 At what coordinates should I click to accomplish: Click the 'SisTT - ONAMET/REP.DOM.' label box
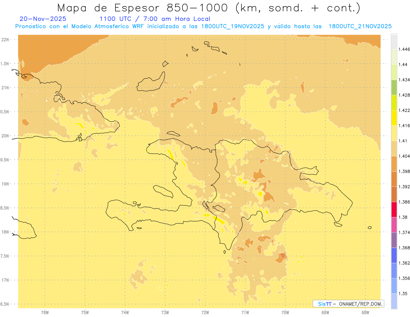pos(348,304)
